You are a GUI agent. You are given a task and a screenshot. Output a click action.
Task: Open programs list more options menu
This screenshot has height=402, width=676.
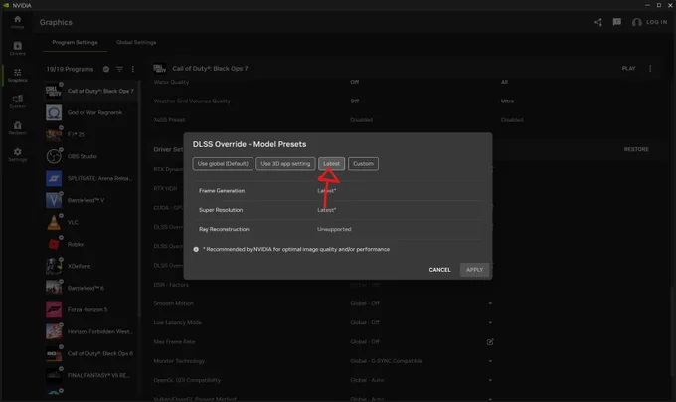(x=133, y=69)
